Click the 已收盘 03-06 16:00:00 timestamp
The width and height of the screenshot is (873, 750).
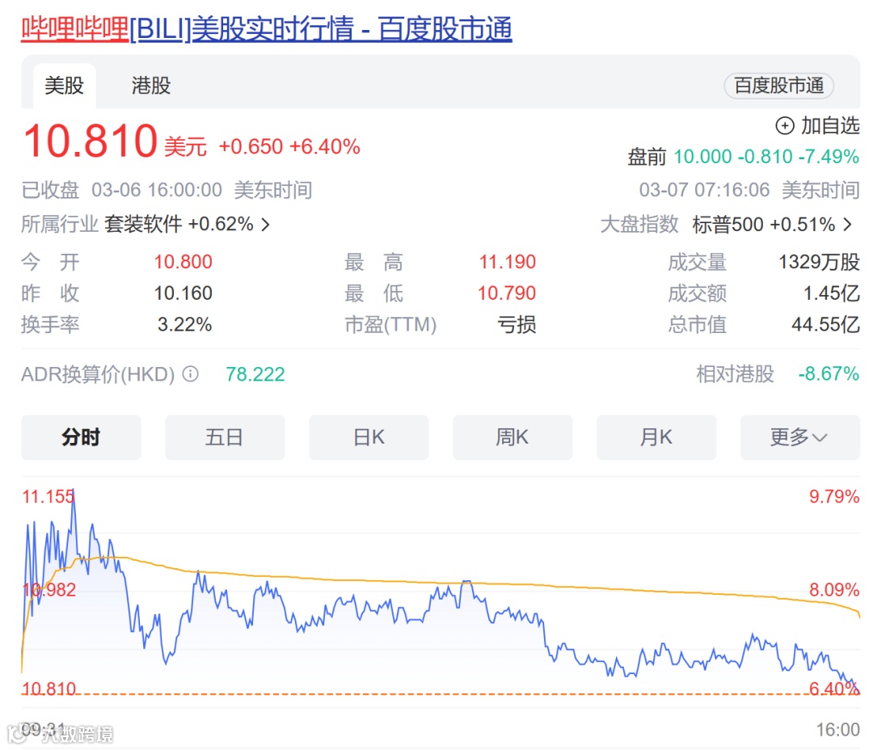tap(167, 190)
